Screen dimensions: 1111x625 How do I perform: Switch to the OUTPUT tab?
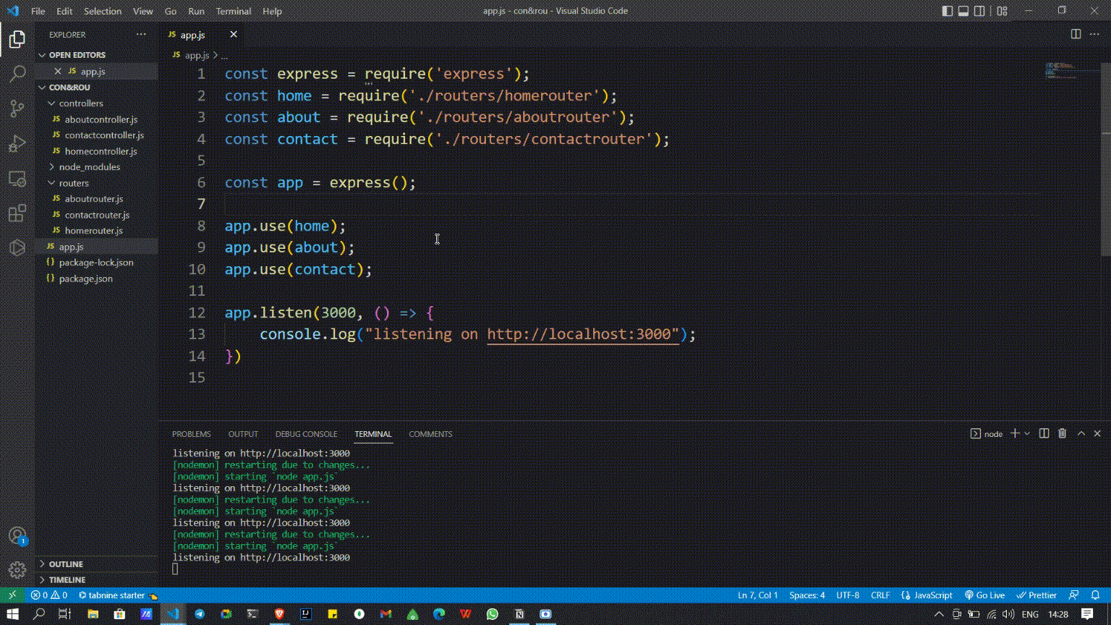coord(243,434)
